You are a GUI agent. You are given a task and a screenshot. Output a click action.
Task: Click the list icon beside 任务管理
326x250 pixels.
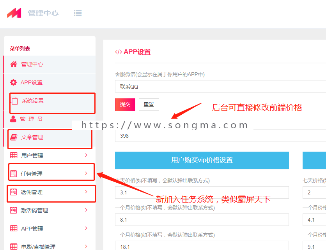coord(14,173)
